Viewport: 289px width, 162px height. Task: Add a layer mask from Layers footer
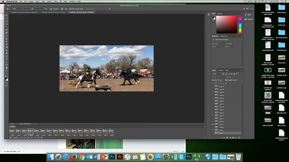coord(227,138)
